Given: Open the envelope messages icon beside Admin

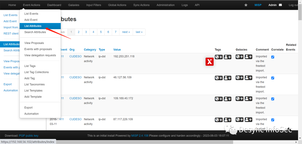Looking at the screenshot, I should [280, 5].
